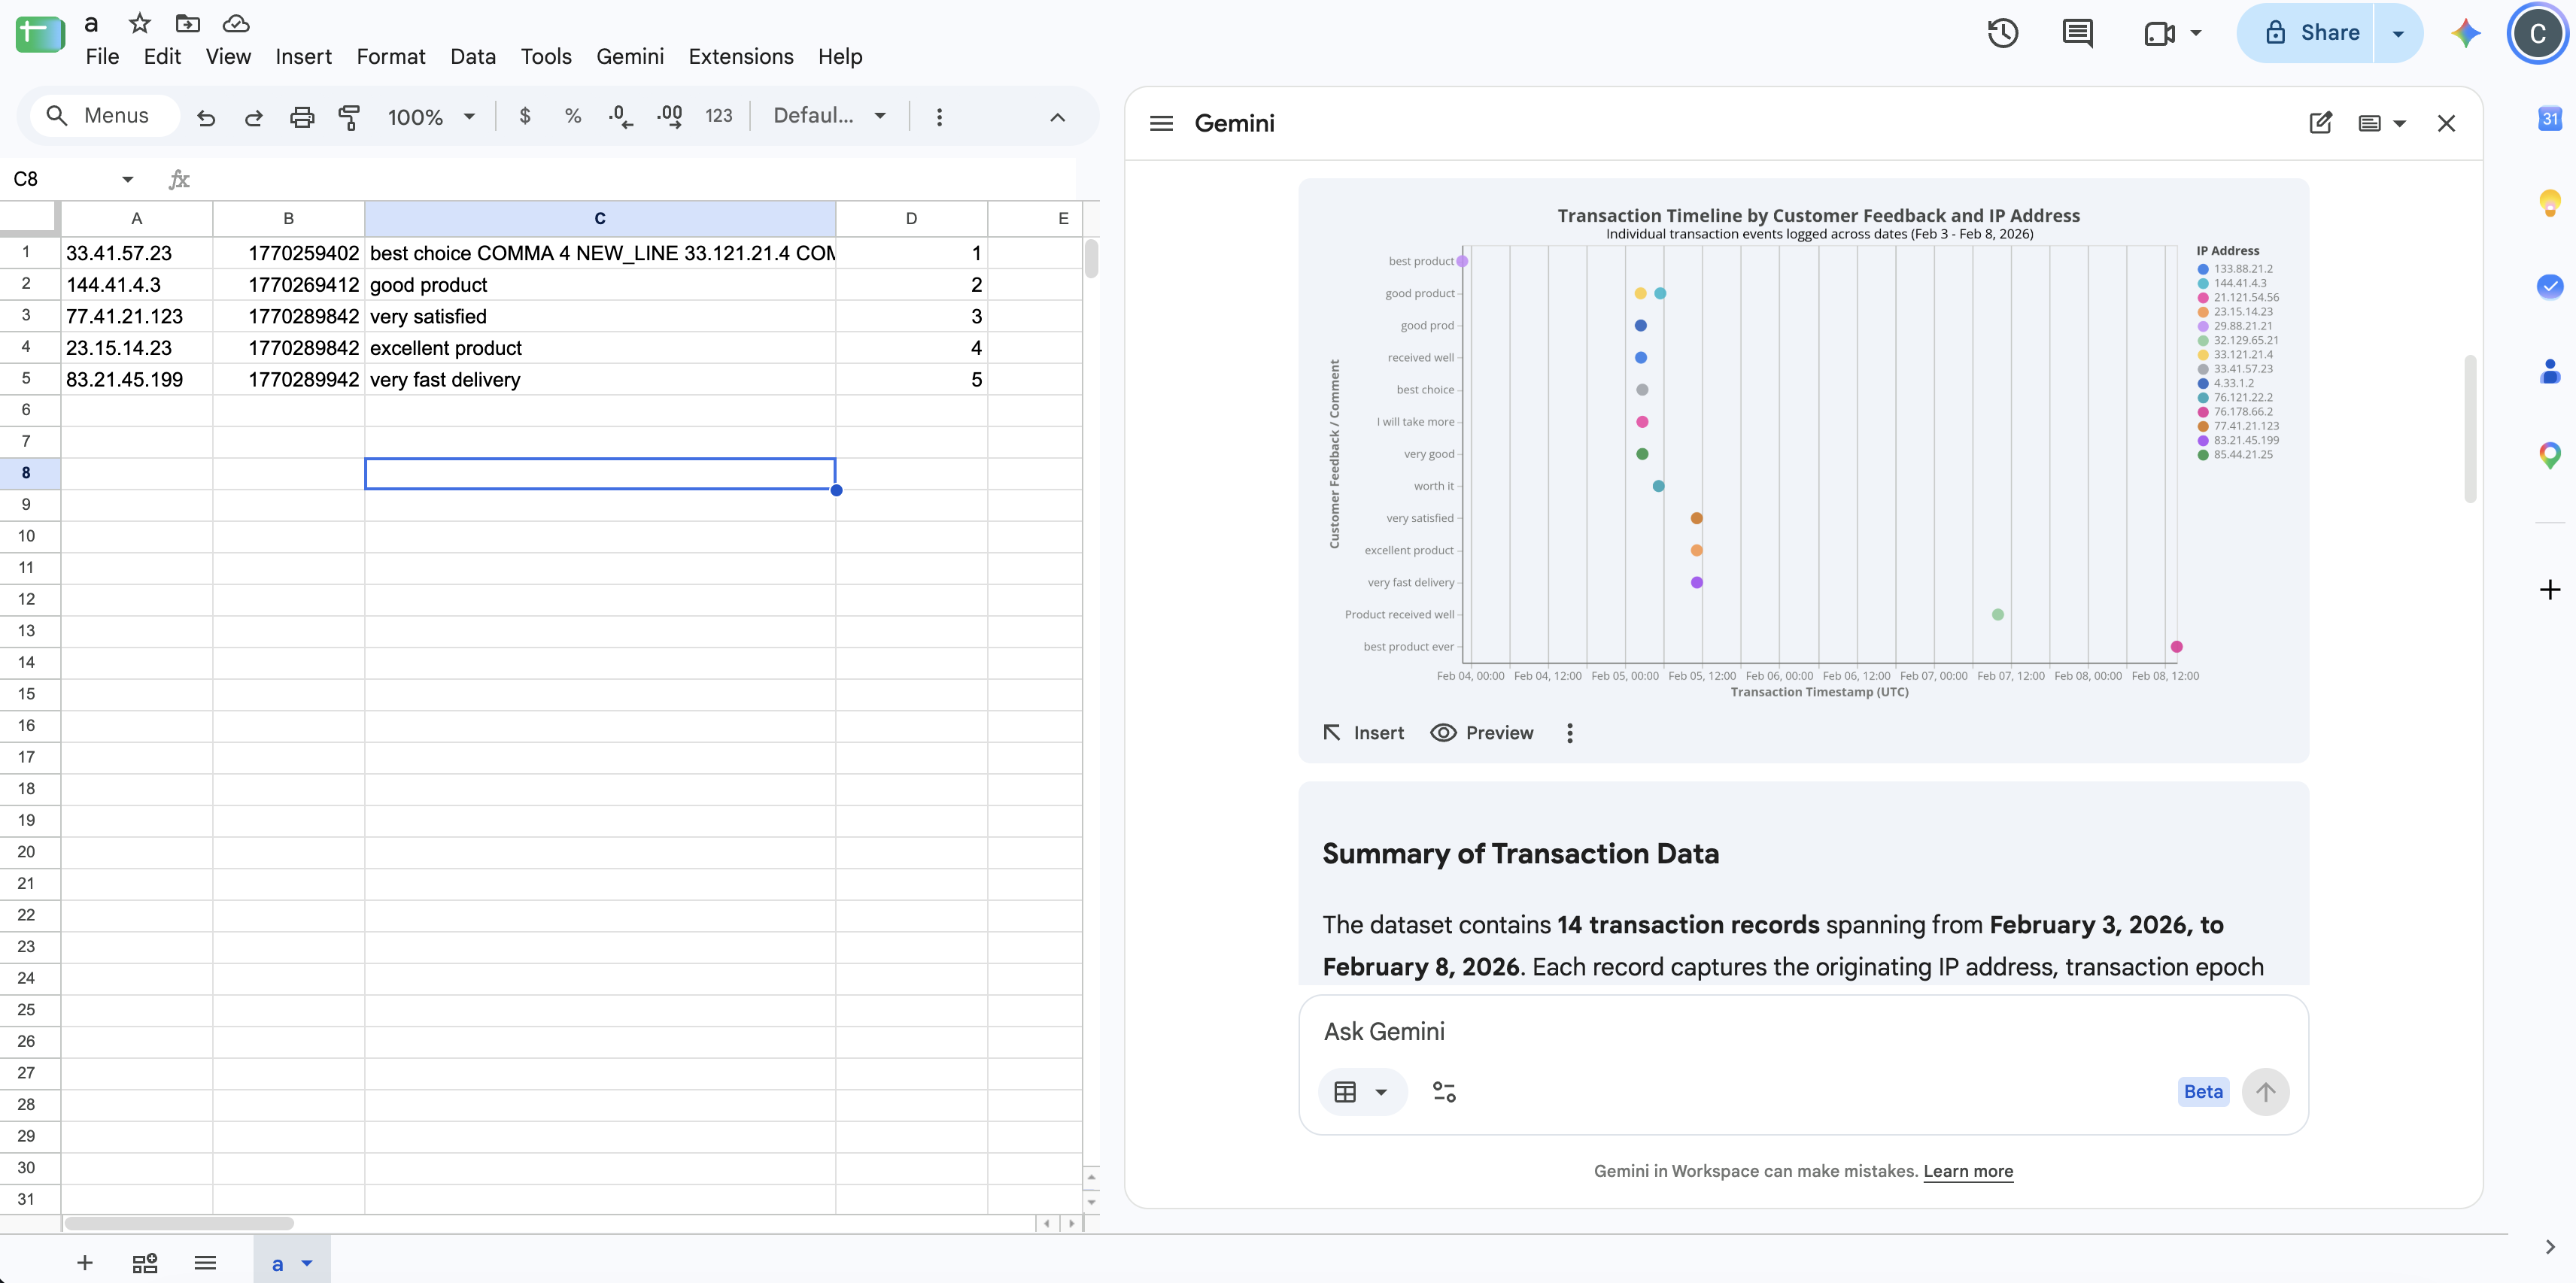The image size is (2576, 1283).
Task: Move the document to a folder
Action: tap(188, 23)
